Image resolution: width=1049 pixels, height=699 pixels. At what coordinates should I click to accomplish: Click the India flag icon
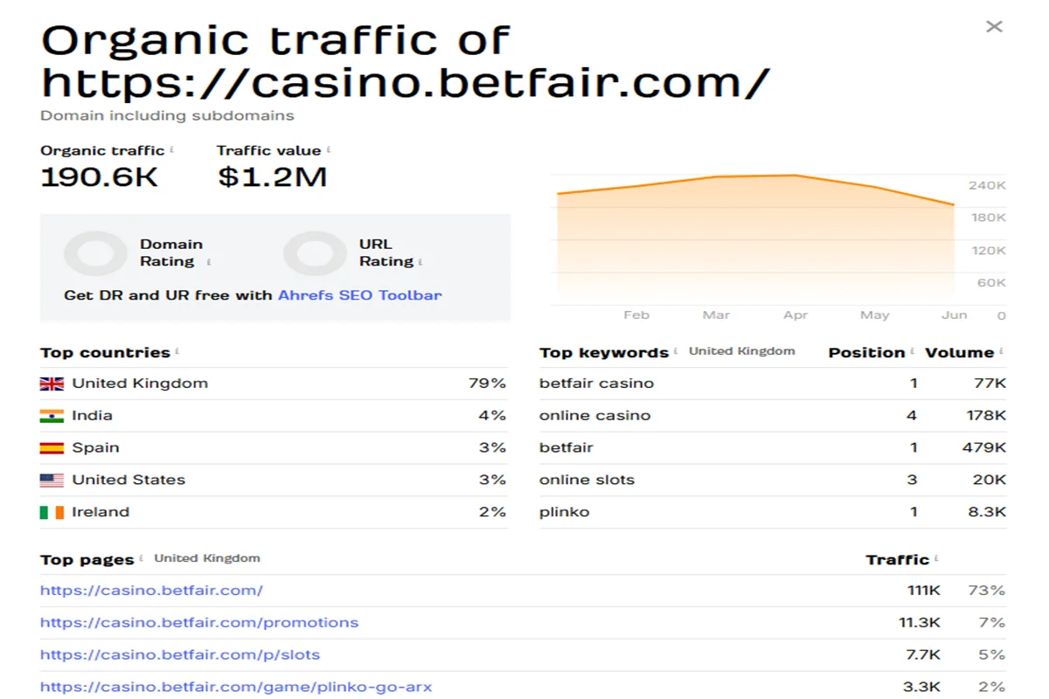(52, 416)
